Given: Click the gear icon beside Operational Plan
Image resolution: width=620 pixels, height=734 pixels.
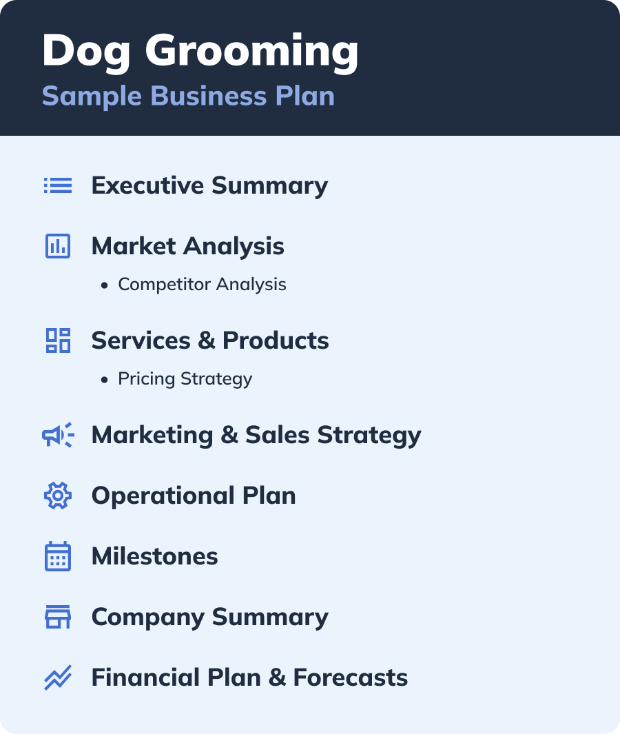Looking at the screenshot, I should (58, 496).
